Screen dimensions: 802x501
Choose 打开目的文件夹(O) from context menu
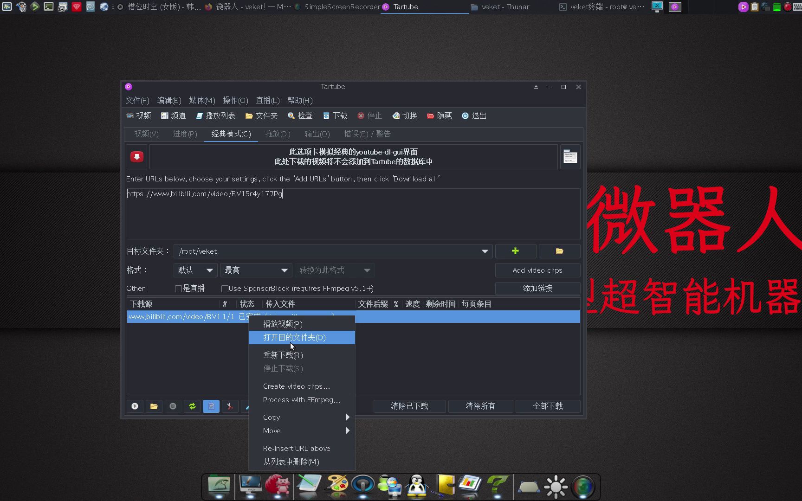[302, 337]
